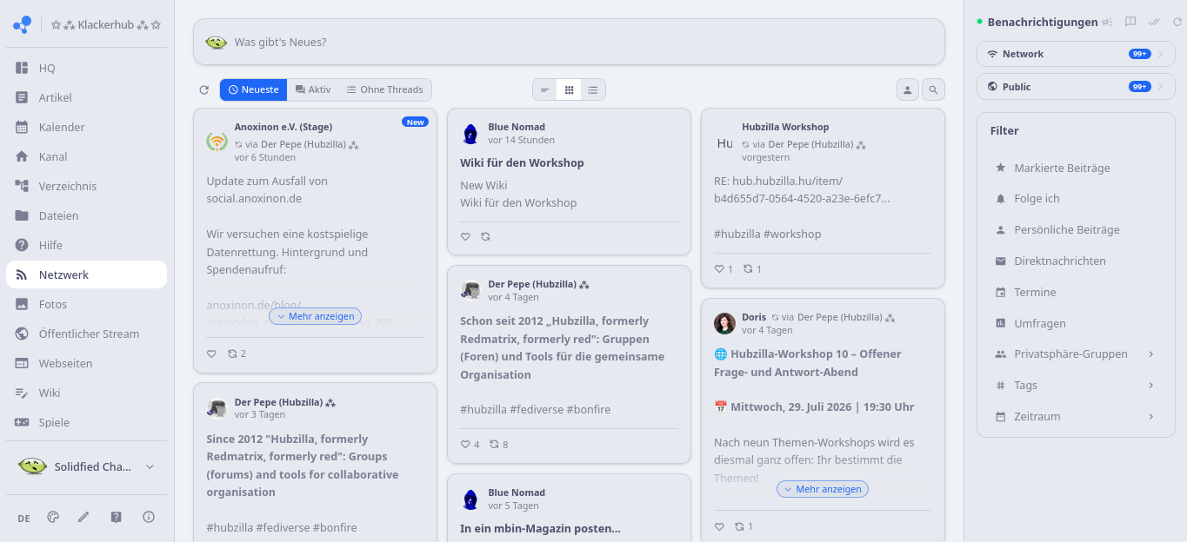
Task: Click the 'Was gibt's Neues?' post field
Action: [x=569, y=42]
